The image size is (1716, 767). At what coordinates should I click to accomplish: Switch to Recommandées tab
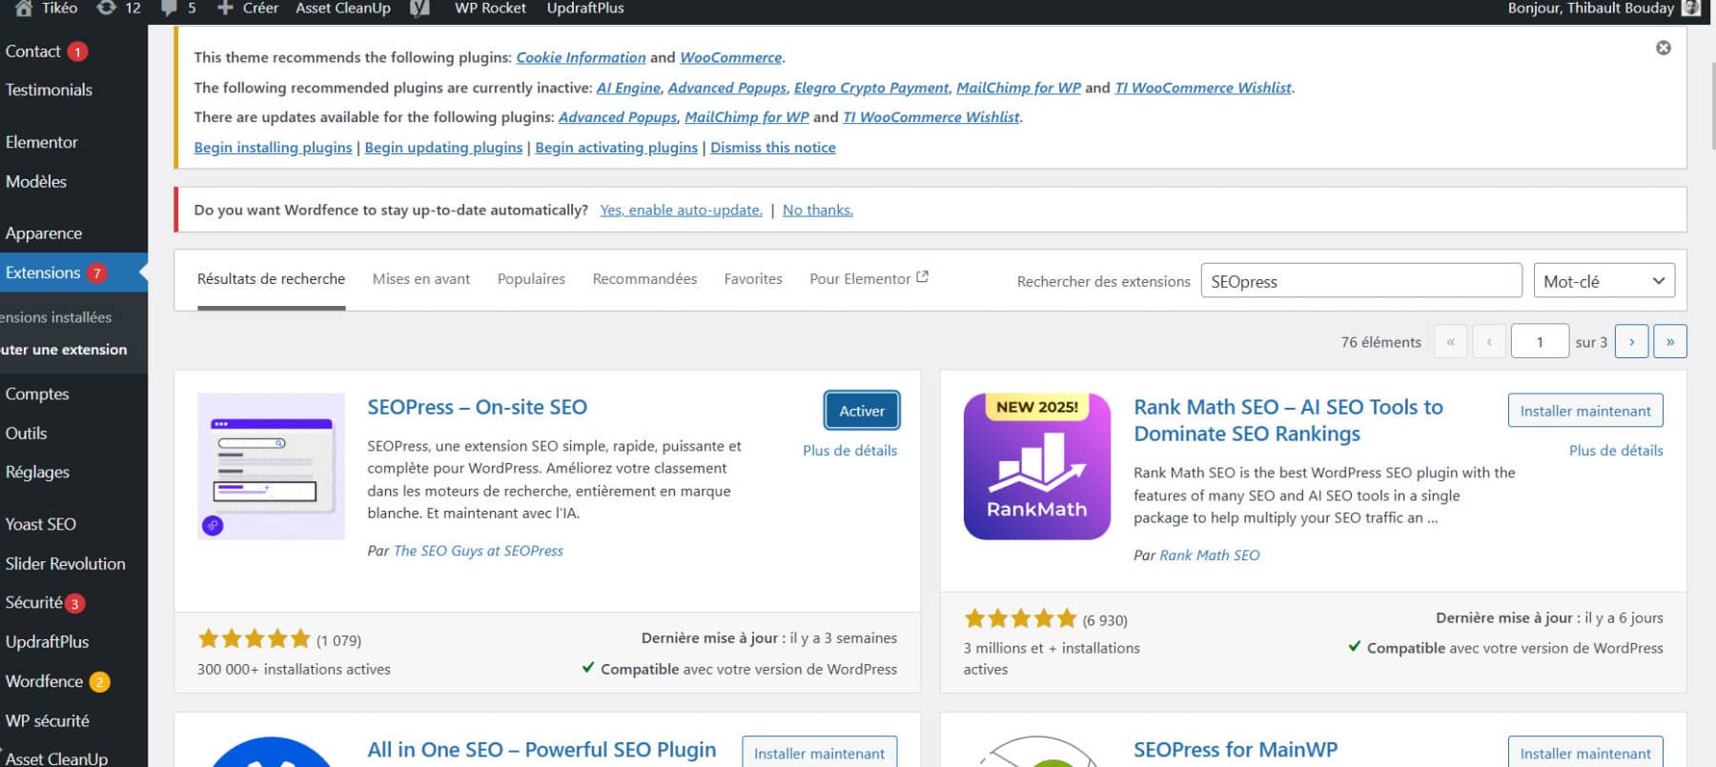coord(644,279)
